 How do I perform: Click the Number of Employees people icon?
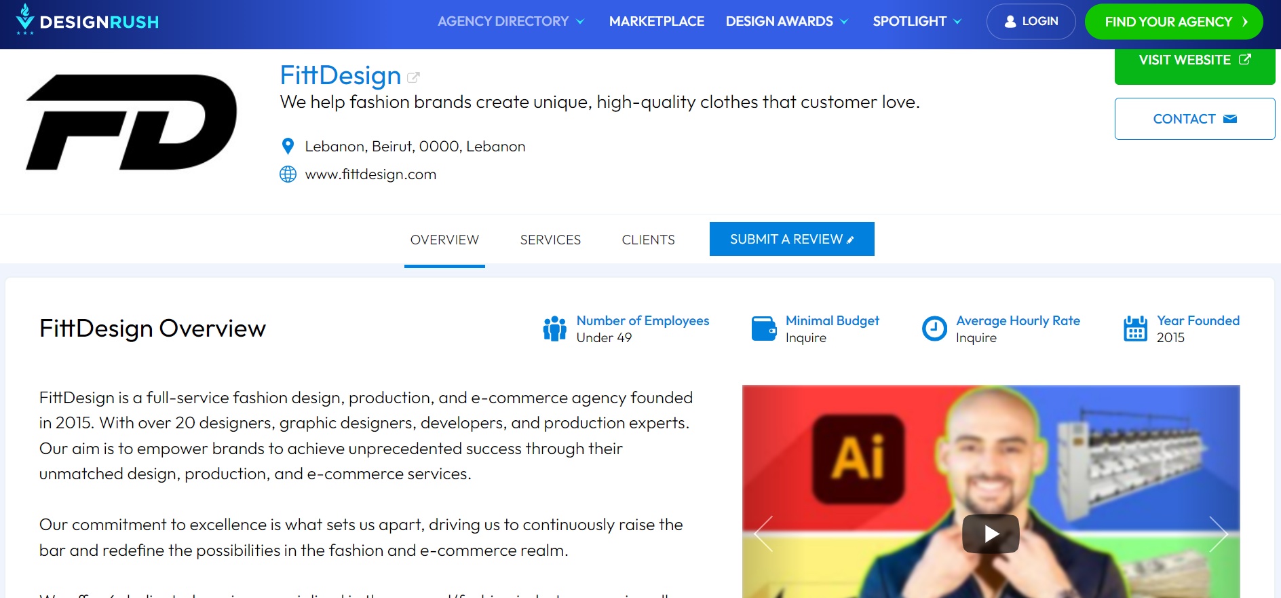click(554, 329)
